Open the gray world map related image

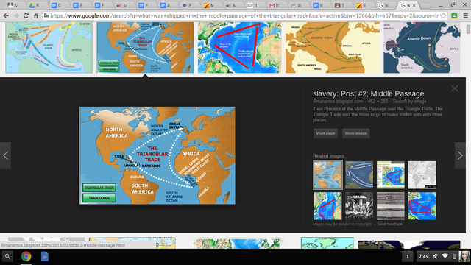point(422,174)
